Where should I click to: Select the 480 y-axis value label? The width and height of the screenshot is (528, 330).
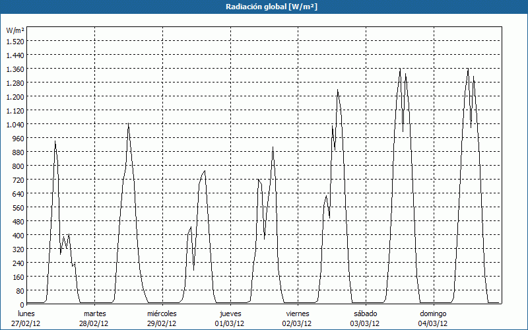16,221
